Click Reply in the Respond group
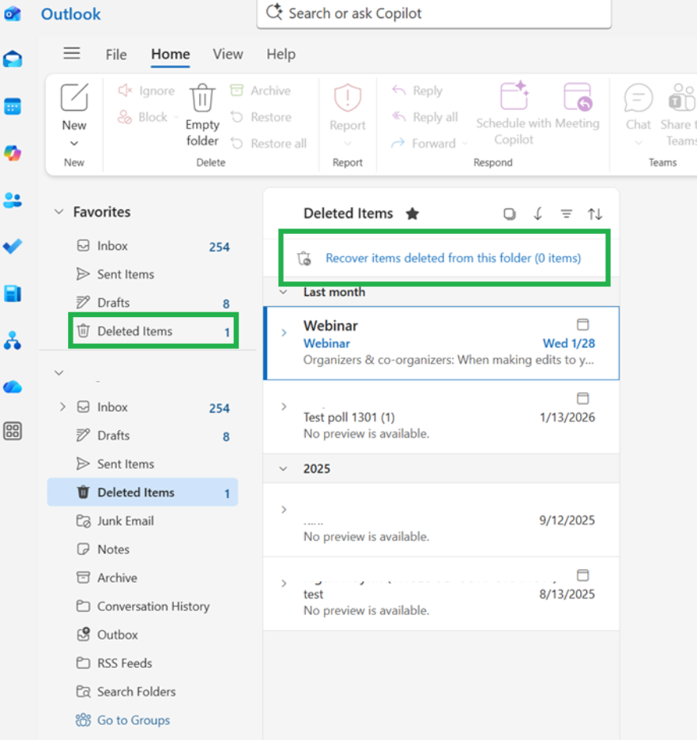Image resolution: width=697 pixels, height=740 pixels. coord(417,90)
